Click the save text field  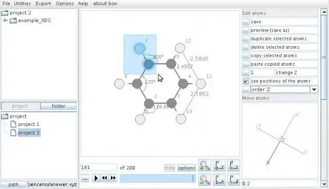click(x=284, y=22)
